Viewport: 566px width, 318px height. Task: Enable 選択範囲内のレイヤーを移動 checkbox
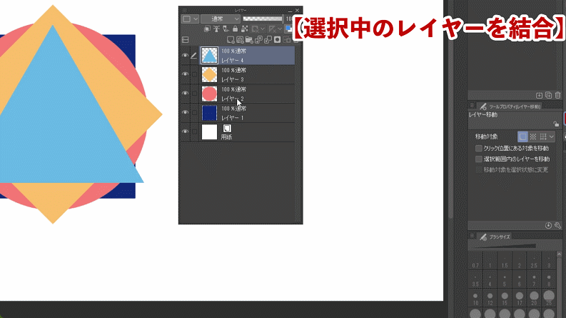pos(479,159)
